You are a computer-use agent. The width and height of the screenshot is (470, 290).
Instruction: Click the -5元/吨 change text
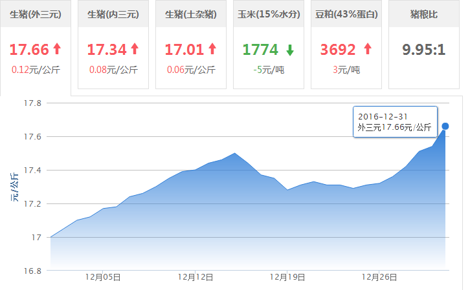(x=269, y=70)
